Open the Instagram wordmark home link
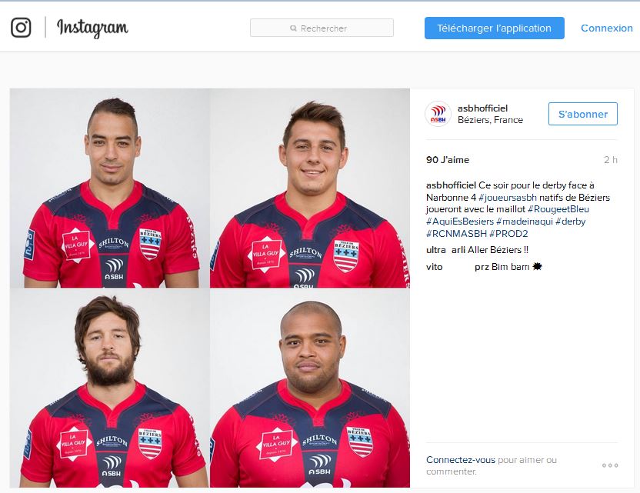This screenshot has height=493, width=640. (x=92, y=28)
